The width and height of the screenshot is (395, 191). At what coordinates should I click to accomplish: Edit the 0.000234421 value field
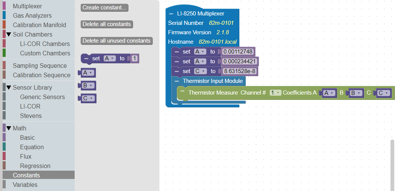tap(239, 61)
